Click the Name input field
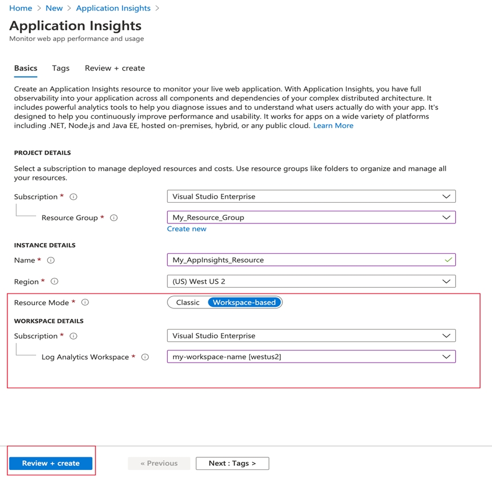This screenshot has height=478, width=492. pyautogui.click(x=304, y=260)
